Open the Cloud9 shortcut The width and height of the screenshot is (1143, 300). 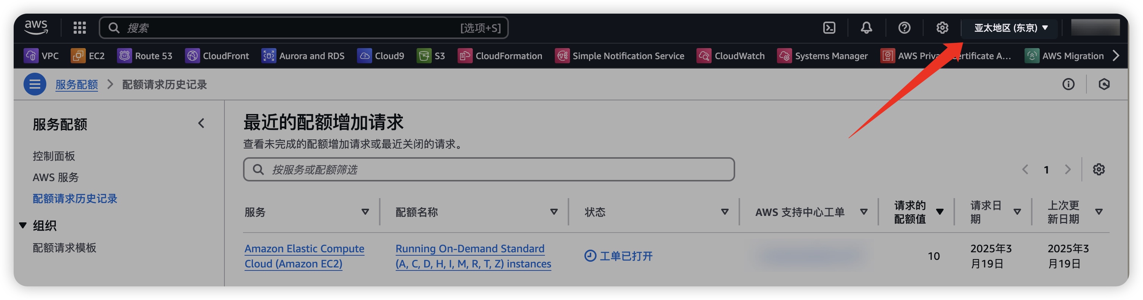(381, 56)
